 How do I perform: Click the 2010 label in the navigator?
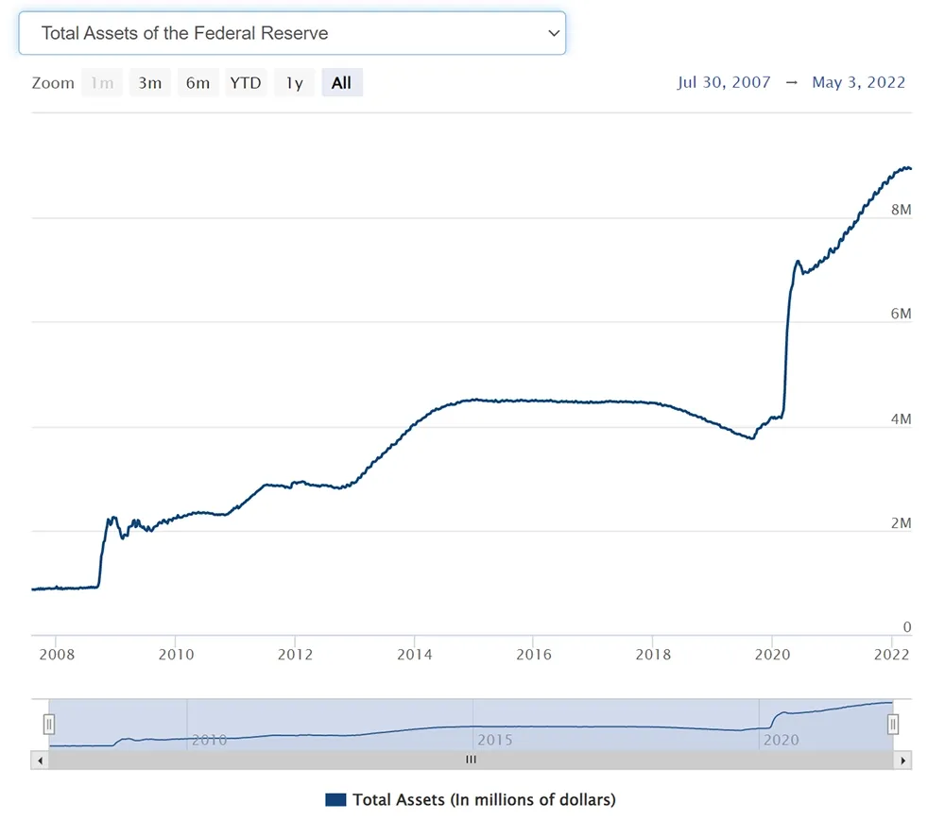209,740
